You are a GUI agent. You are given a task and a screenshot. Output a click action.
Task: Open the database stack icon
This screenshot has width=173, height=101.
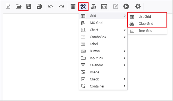click(73, 6)
